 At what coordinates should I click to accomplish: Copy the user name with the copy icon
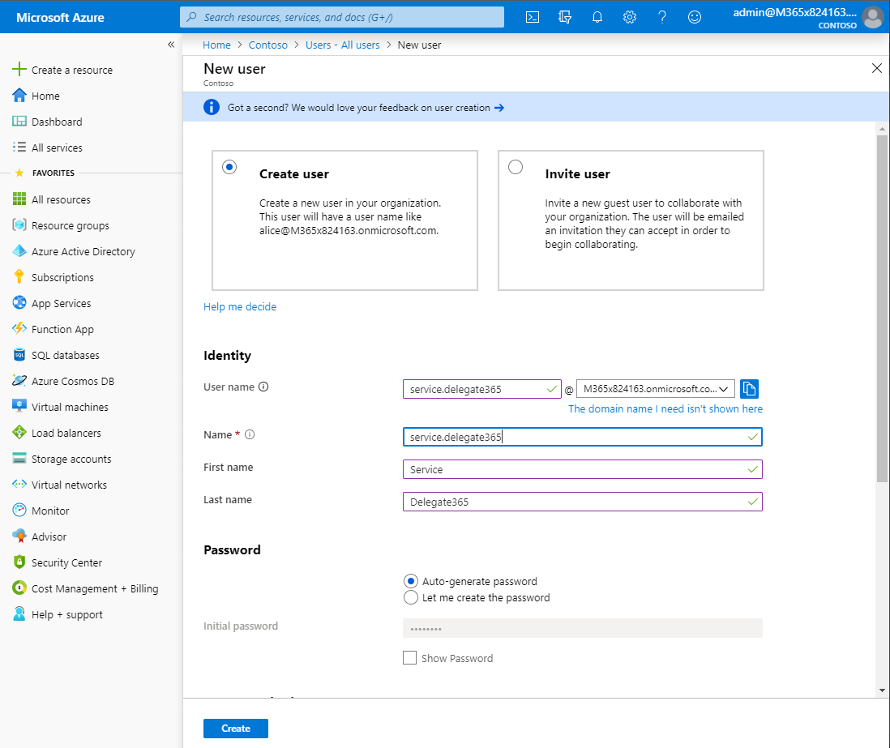749,389
